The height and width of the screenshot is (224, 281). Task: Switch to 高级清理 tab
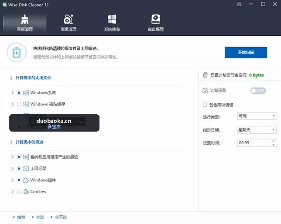pyautogui.click(x=68, y=23)
